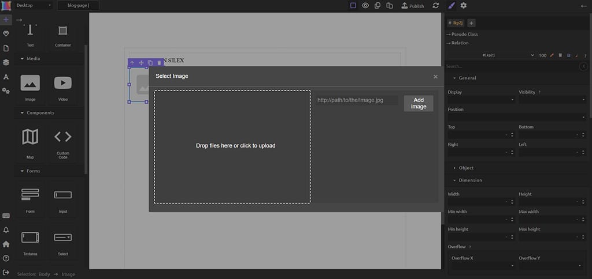Open the Style Manager paintbrush icon
The height and width of the screenshot is (279, 592).
click(x=452, y=6)
